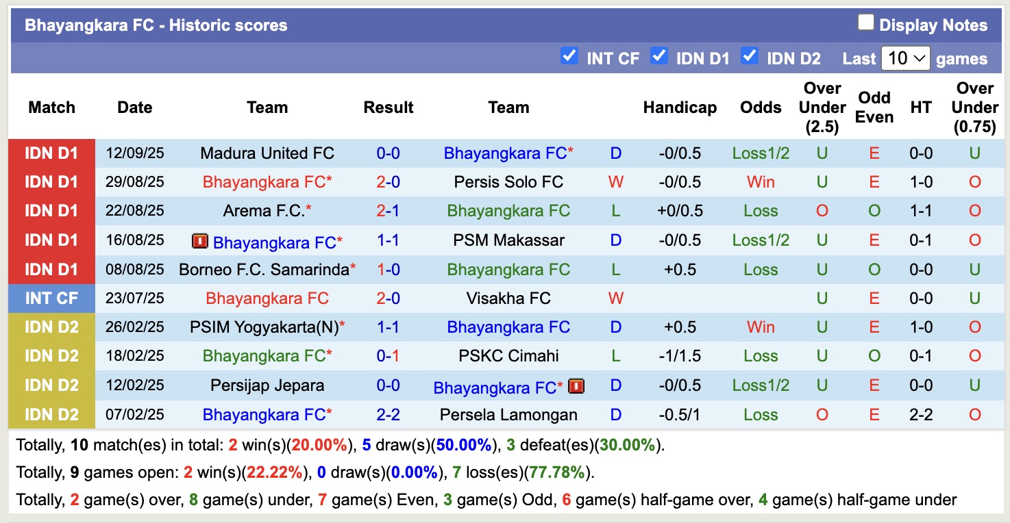Uncheck the IDN D2 filter checkbox
The image size is (1010, 523).
point(750,56)
